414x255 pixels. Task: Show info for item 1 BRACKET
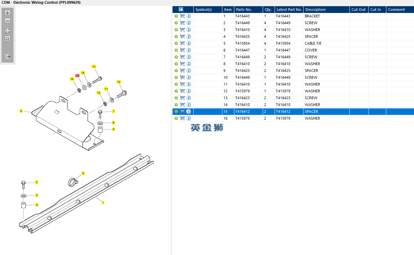tap(189, 16)
